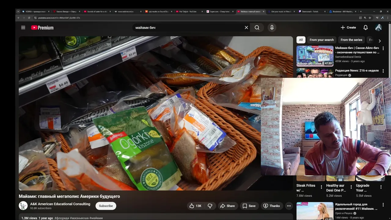391x220 pixels.
Task: Select From the series chip
Action: pos(351,40)
